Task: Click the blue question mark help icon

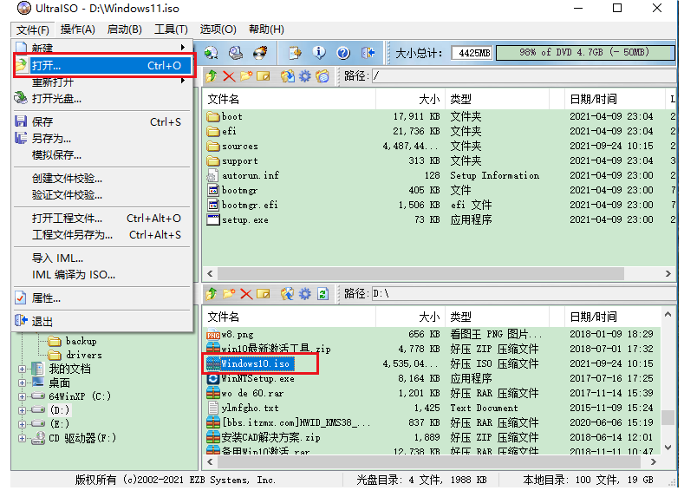Action: pos(342,53)
